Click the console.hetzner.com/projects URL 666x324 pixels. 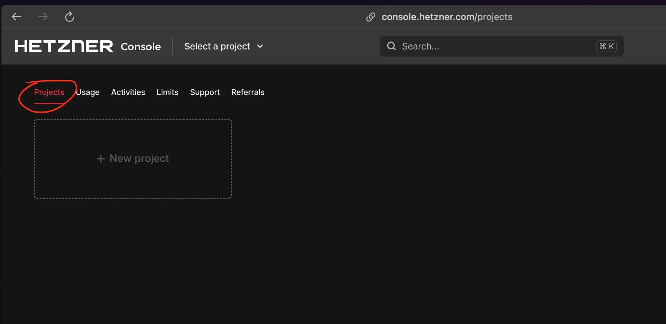(447, 16)
